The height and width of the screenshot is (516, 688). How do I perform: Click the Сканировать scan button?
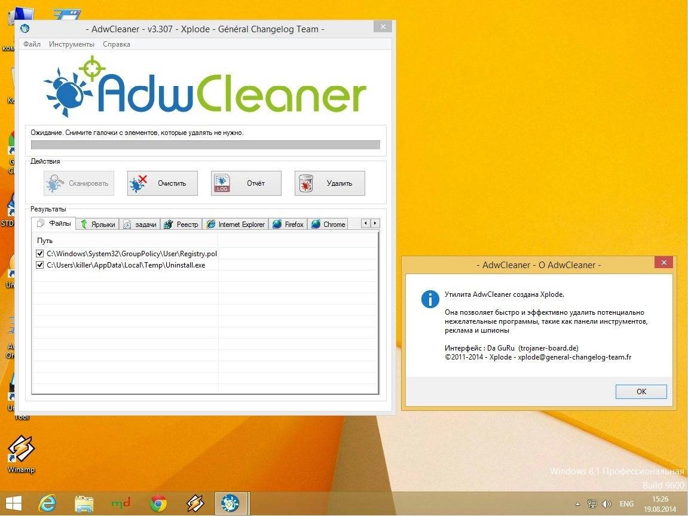click(x=79, y=183)
